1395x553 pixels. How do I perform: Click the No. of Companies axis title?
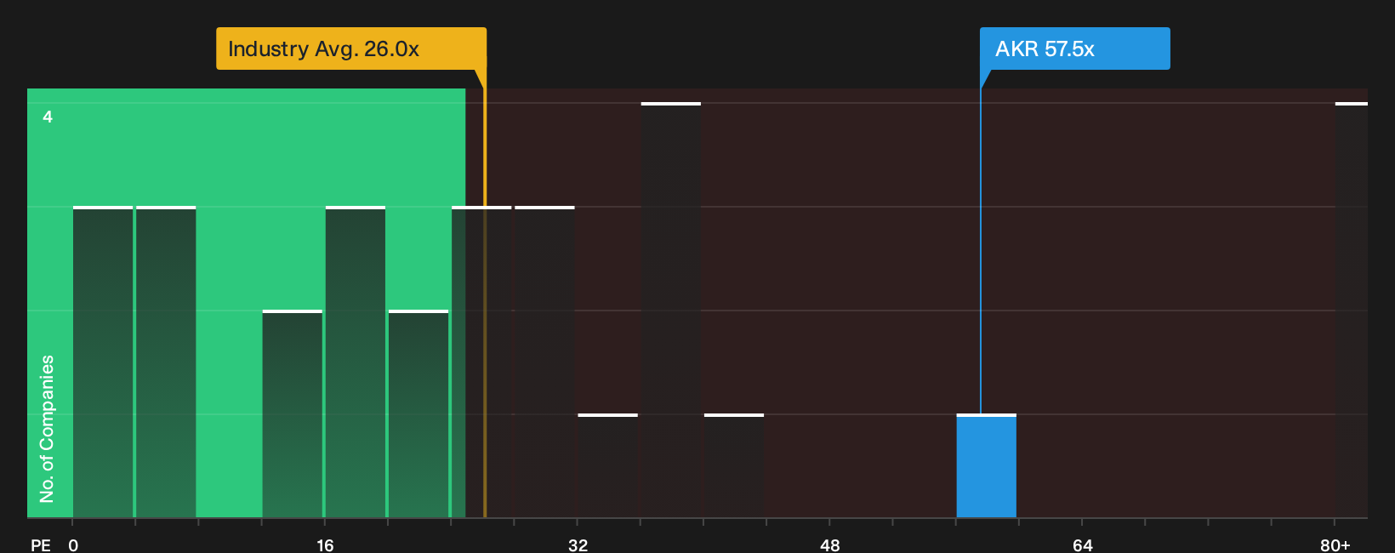(x=47, y=428)
